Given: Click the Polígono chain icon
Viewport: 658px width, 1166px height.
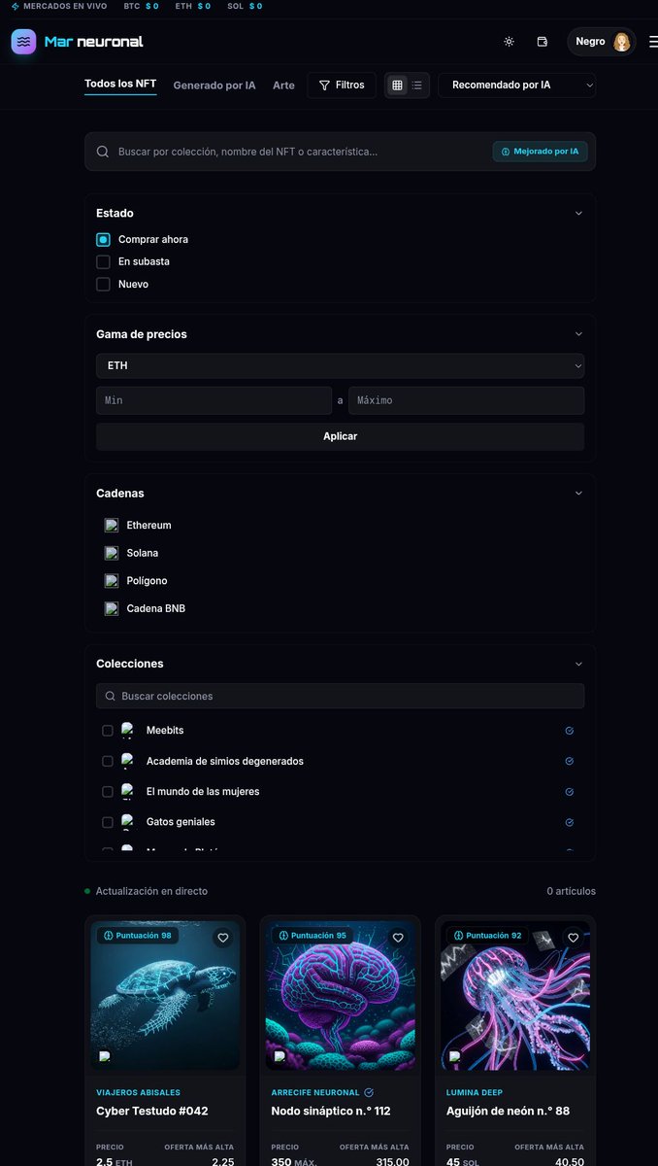Looking at the screenshot, I should [x=112, y=580].
